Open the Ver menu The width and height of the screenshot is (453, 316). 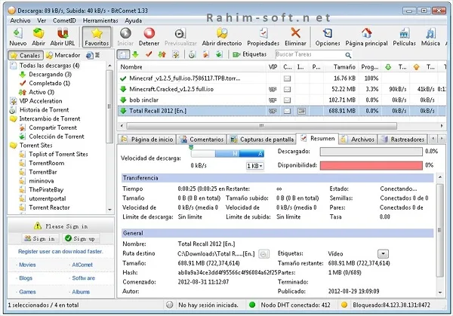pos(42,20)
